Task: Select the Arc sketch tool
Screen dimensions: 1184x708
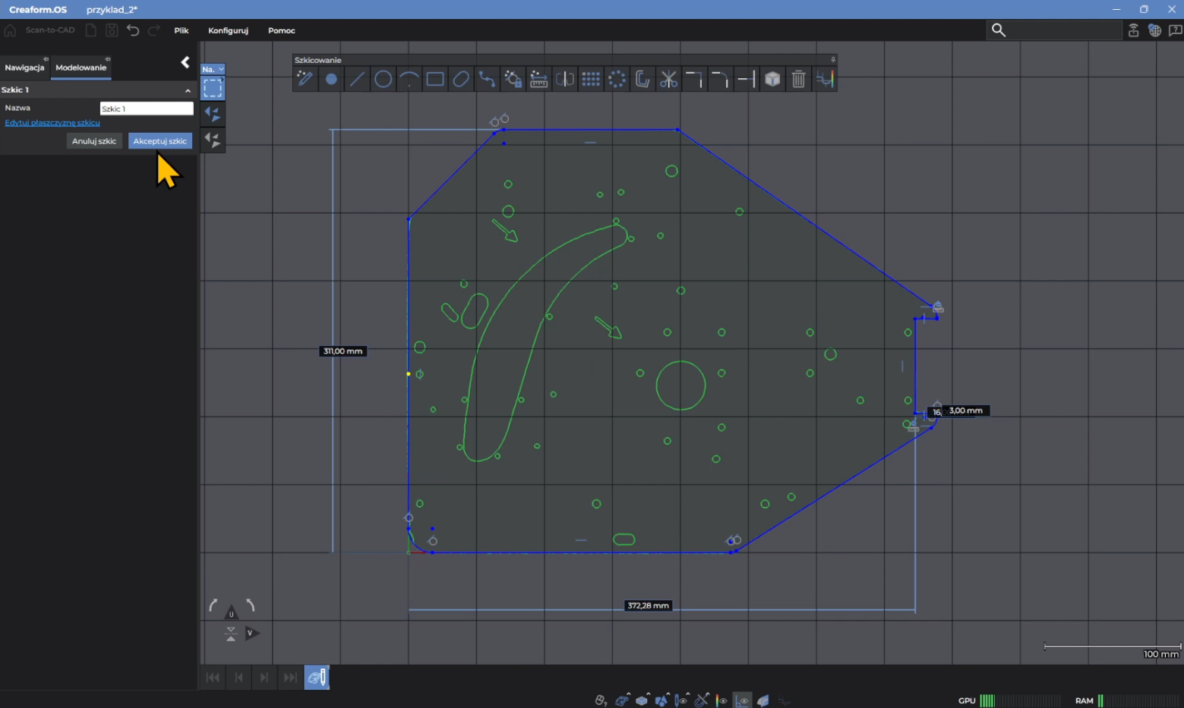Action: point(409,79)
